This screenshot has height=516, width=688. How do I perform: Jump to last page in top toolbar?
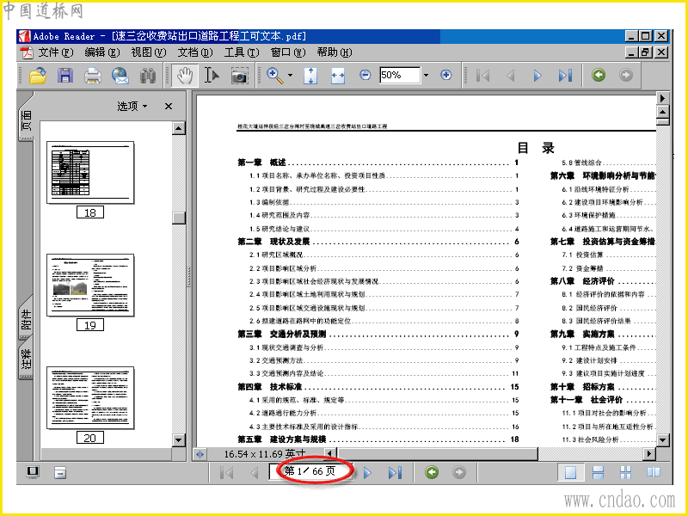tap(565, 76)
